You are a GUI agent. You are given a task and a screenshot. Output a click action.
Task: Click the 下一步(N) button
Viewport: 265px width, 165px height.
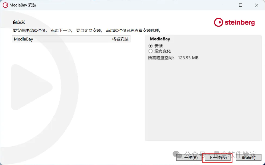(218, 158)
